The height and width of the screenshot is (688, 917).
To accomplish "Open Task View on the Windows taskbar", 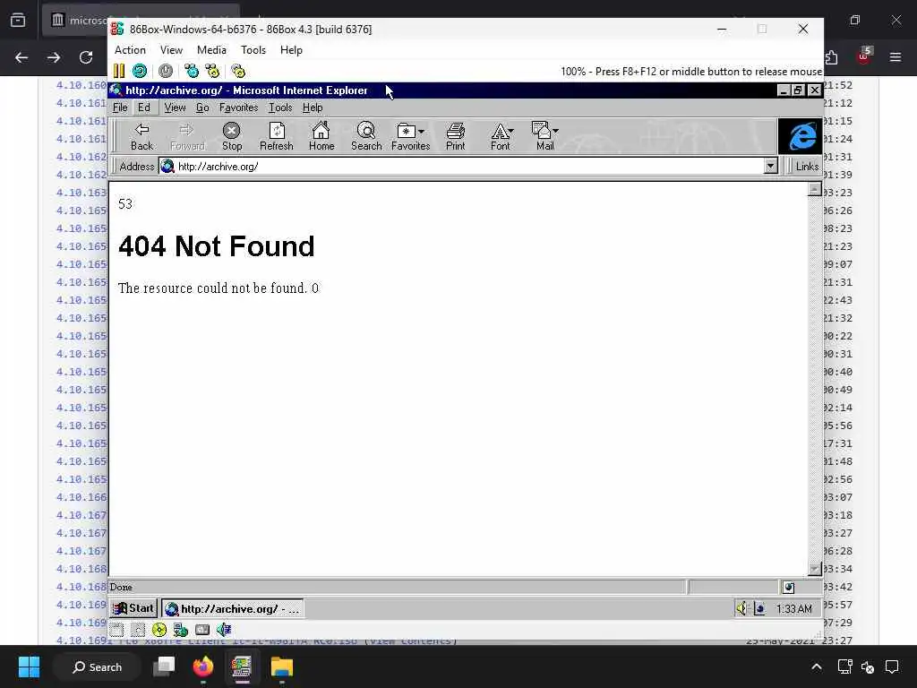I will tap(164, 666).
